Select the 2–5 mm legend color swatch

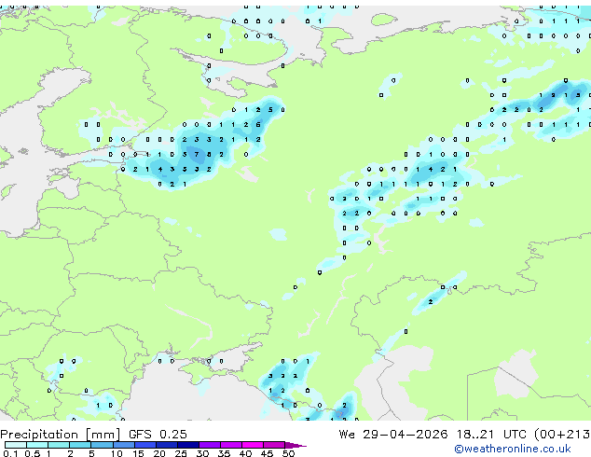pyautogui.click(x=80, y=445)
